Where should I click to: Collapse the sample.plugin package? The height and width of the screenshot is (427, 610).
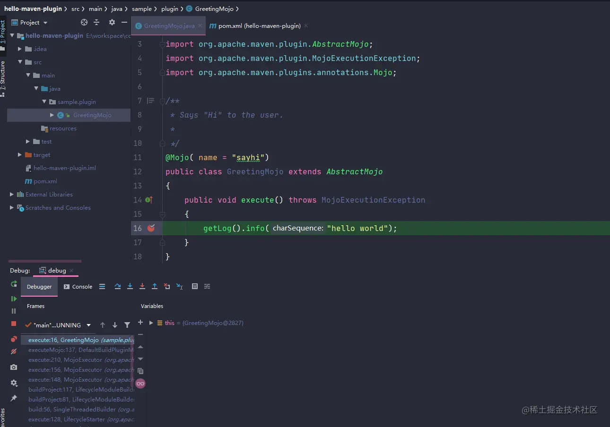pyautogui.click(x=44, y=102)
